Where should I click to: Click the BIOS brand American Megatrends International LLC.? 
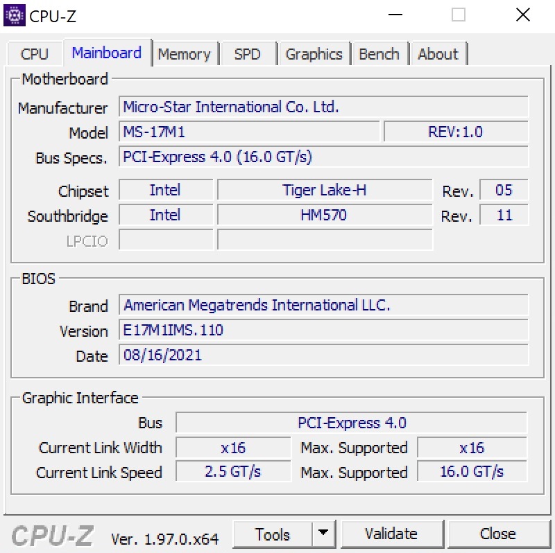323,305
